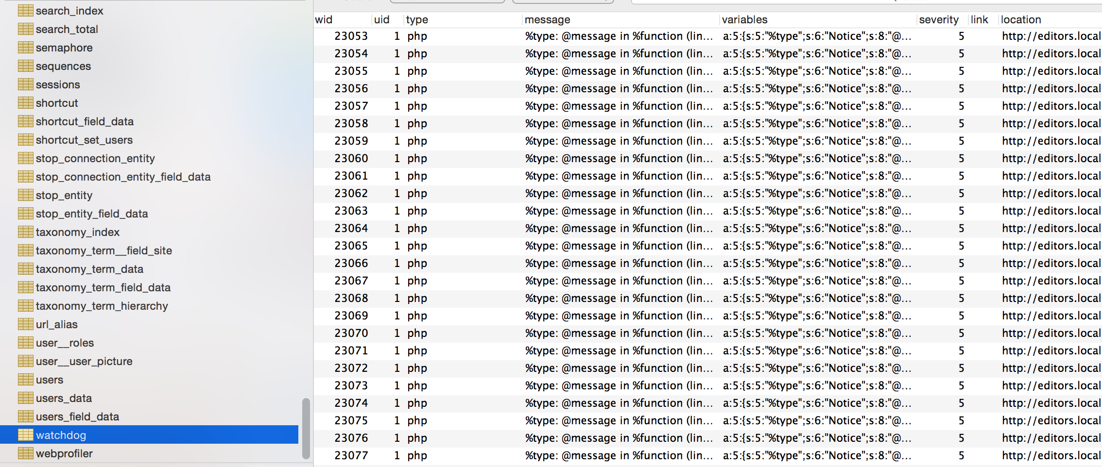Click the table icon beside watchdog
The height and width of the screenshot is (467, 1102).
pos(26,434)
